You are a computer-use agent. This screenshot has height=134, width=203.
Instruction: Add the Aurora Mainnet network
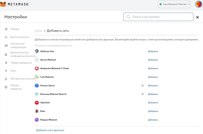coord(153,60)
